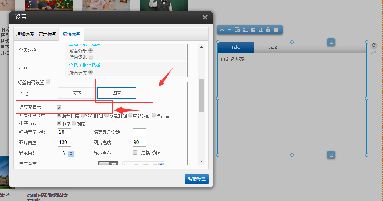This screenshot has width=383, height=201.
Task: Choose the 文本 style button
Action: 77,93
